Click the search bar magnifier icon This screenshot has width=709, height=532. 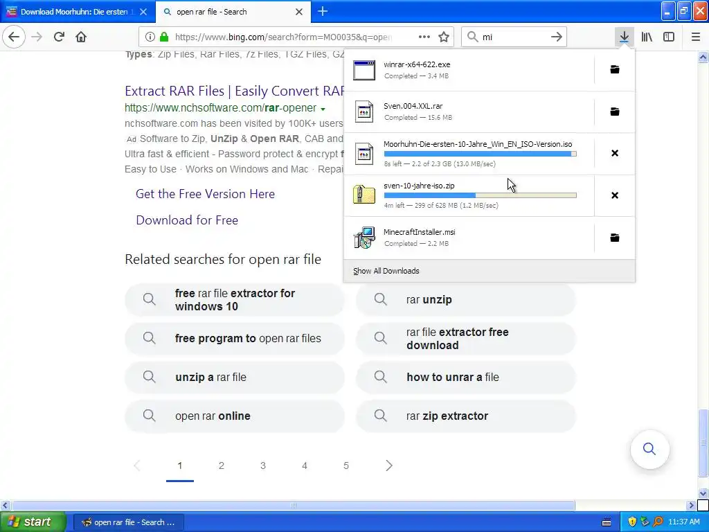pos(472,37)
